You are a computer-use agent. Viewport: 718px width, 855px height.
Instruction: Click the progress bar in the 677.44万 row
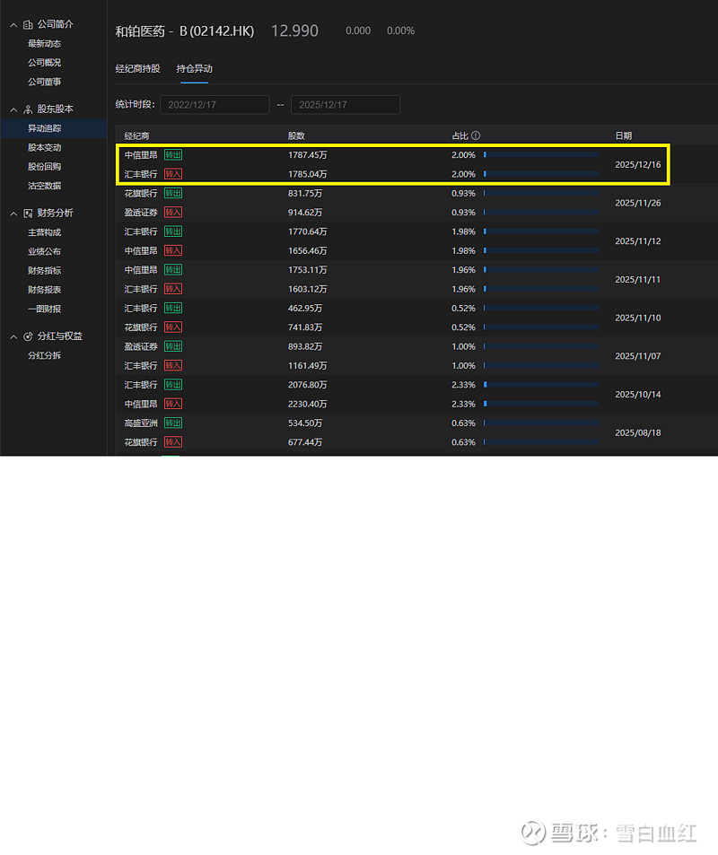pyautogui.click(x=541, y=442)
